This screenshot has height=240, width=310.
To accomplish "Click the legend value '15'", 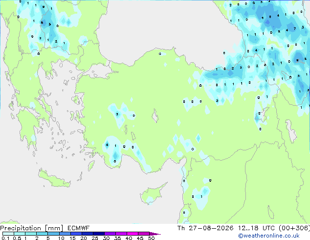I will (x=72, y=238).
